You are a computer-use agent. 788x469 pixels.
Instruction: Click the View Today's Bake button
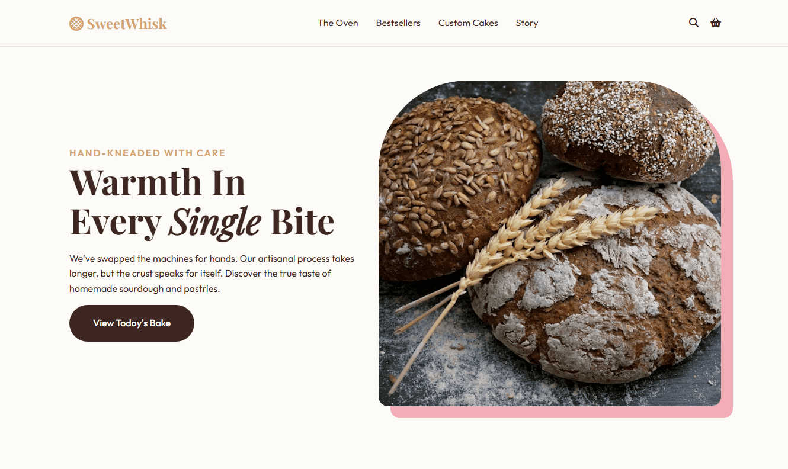132,323
